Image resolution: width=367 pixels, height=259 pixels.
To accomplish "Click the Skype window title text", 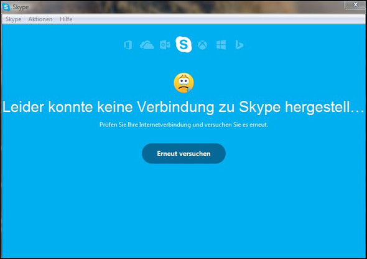I will pyautogui.click(x=21, y=7).
